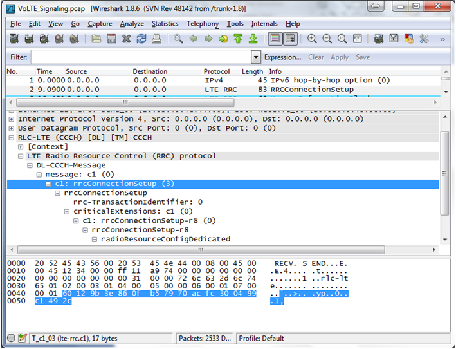The width and height of the screenshot is (456, 349).
Task: Collapse RLC-LTE (CCCH) node
Action: coord(12,138)
